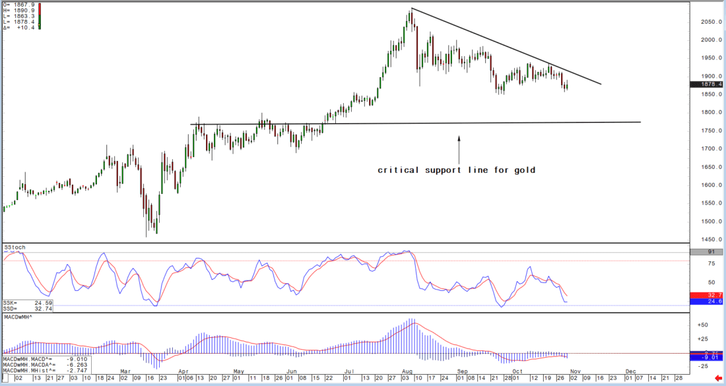
Task: Click the Oct month label
Action: (x=517, y=371)
